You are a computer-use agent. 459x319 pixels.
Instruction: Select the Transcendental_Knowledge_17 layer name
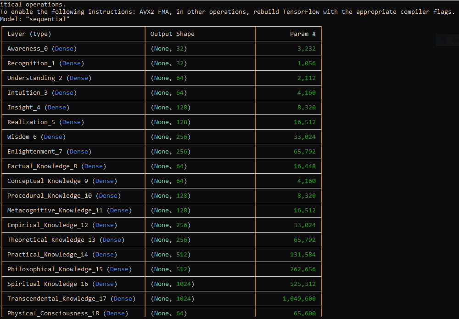pyautogui.click(x=57, y=299)
